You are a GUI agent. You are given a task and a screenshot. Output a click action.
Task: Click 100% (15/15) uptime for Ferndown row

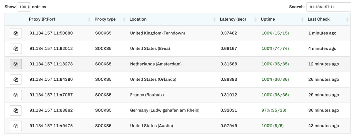click(275, 33)
